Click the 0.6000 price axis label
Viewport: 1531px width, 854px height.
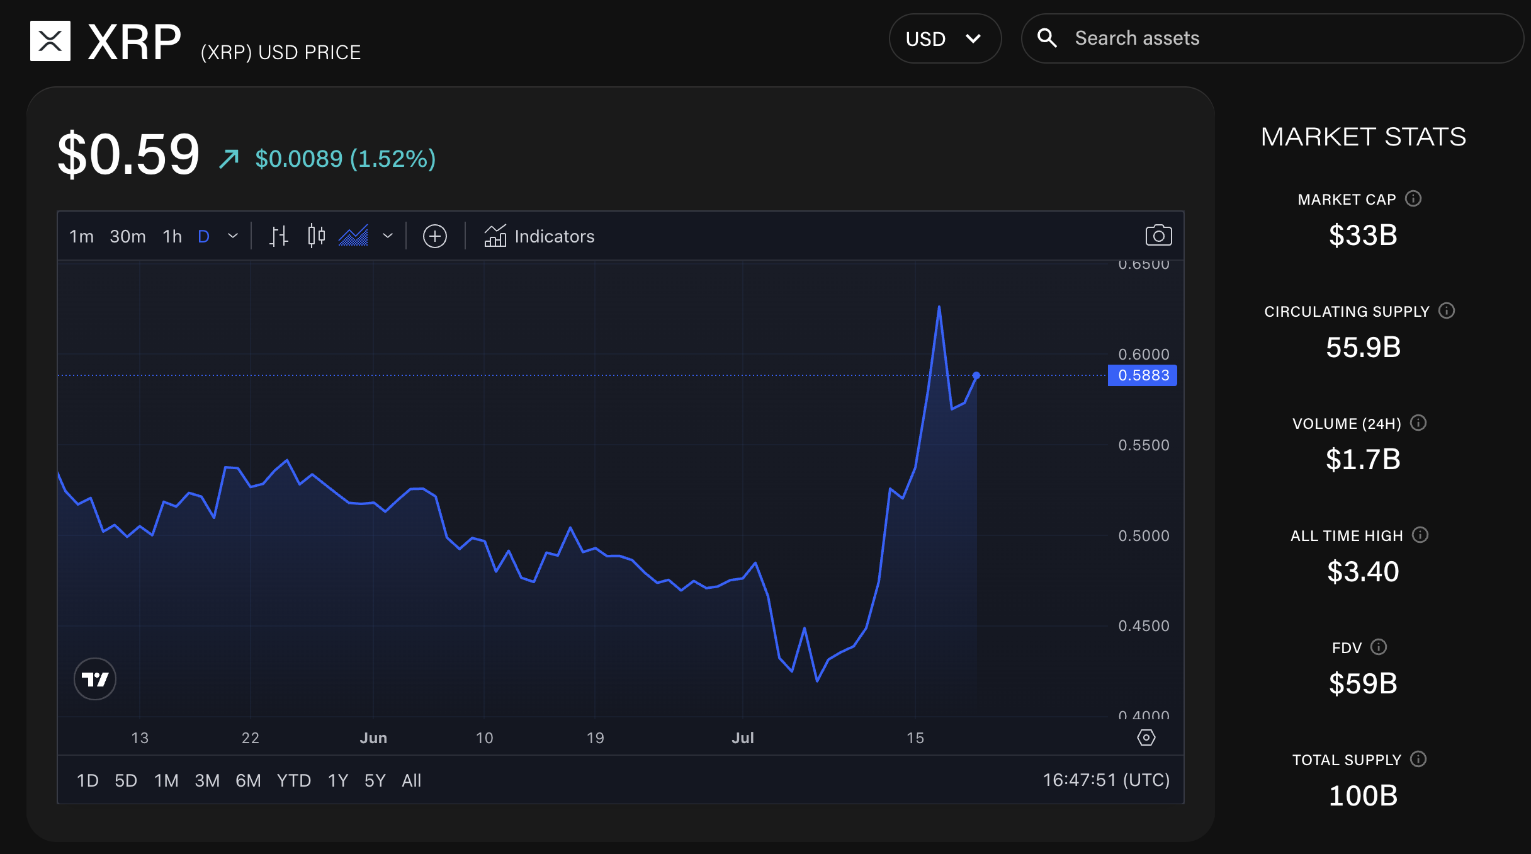click(x=1144, y=355)
